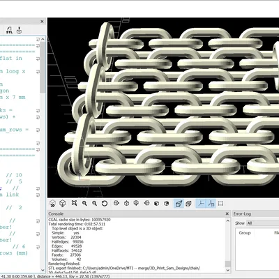Image resolution: width=279 pixels, height=279 pixels.
Task: Toggle Show Scale Markers button
Action: pyautogui.click(x=211, y=204)
